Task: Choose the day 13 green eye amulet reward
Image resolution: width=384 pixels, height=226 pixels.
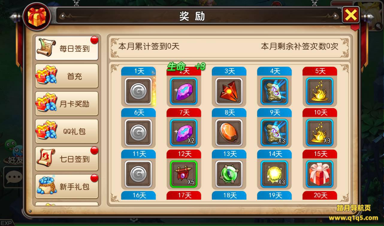Action: click(x=229, y=174)
